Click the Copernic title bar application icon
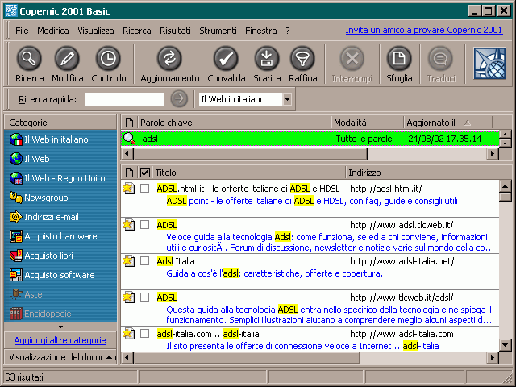 (10, 10)
